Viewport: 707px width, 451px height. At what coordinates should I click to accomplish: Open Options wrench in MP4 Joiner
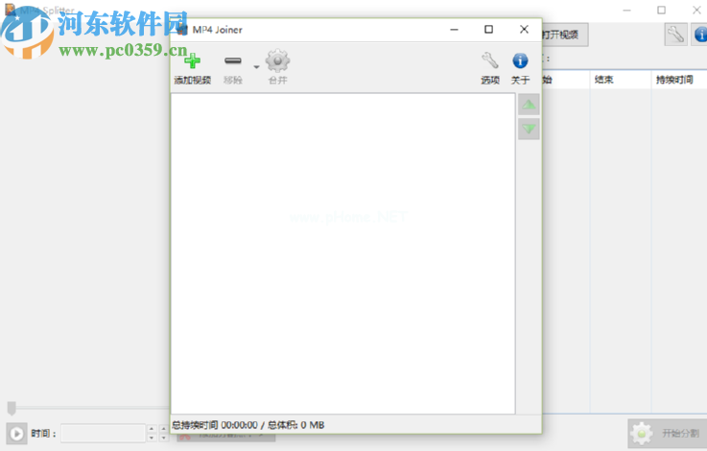(x=489, y=60)
